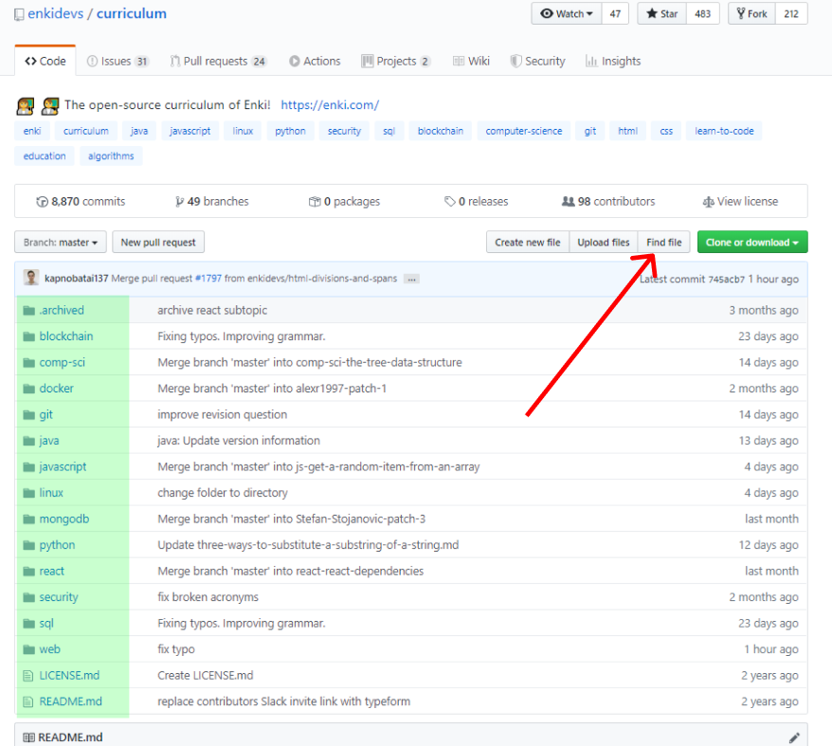This screenshot has width=832, height=746.
Task: View license via the scale icon
Action: [709, 201]
